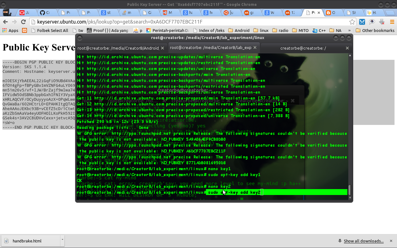Click the orange icon beside Folbek Select All
The width and height of the screenshot is (397, 248).
25,30
